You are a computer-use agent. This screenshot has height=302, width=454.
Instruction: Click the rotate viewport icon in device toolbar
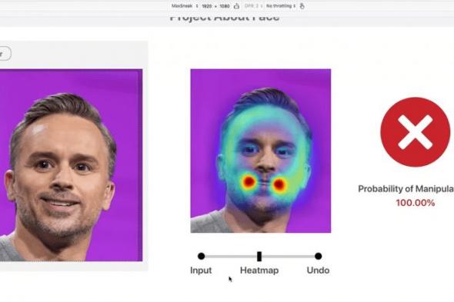(236, 6)
